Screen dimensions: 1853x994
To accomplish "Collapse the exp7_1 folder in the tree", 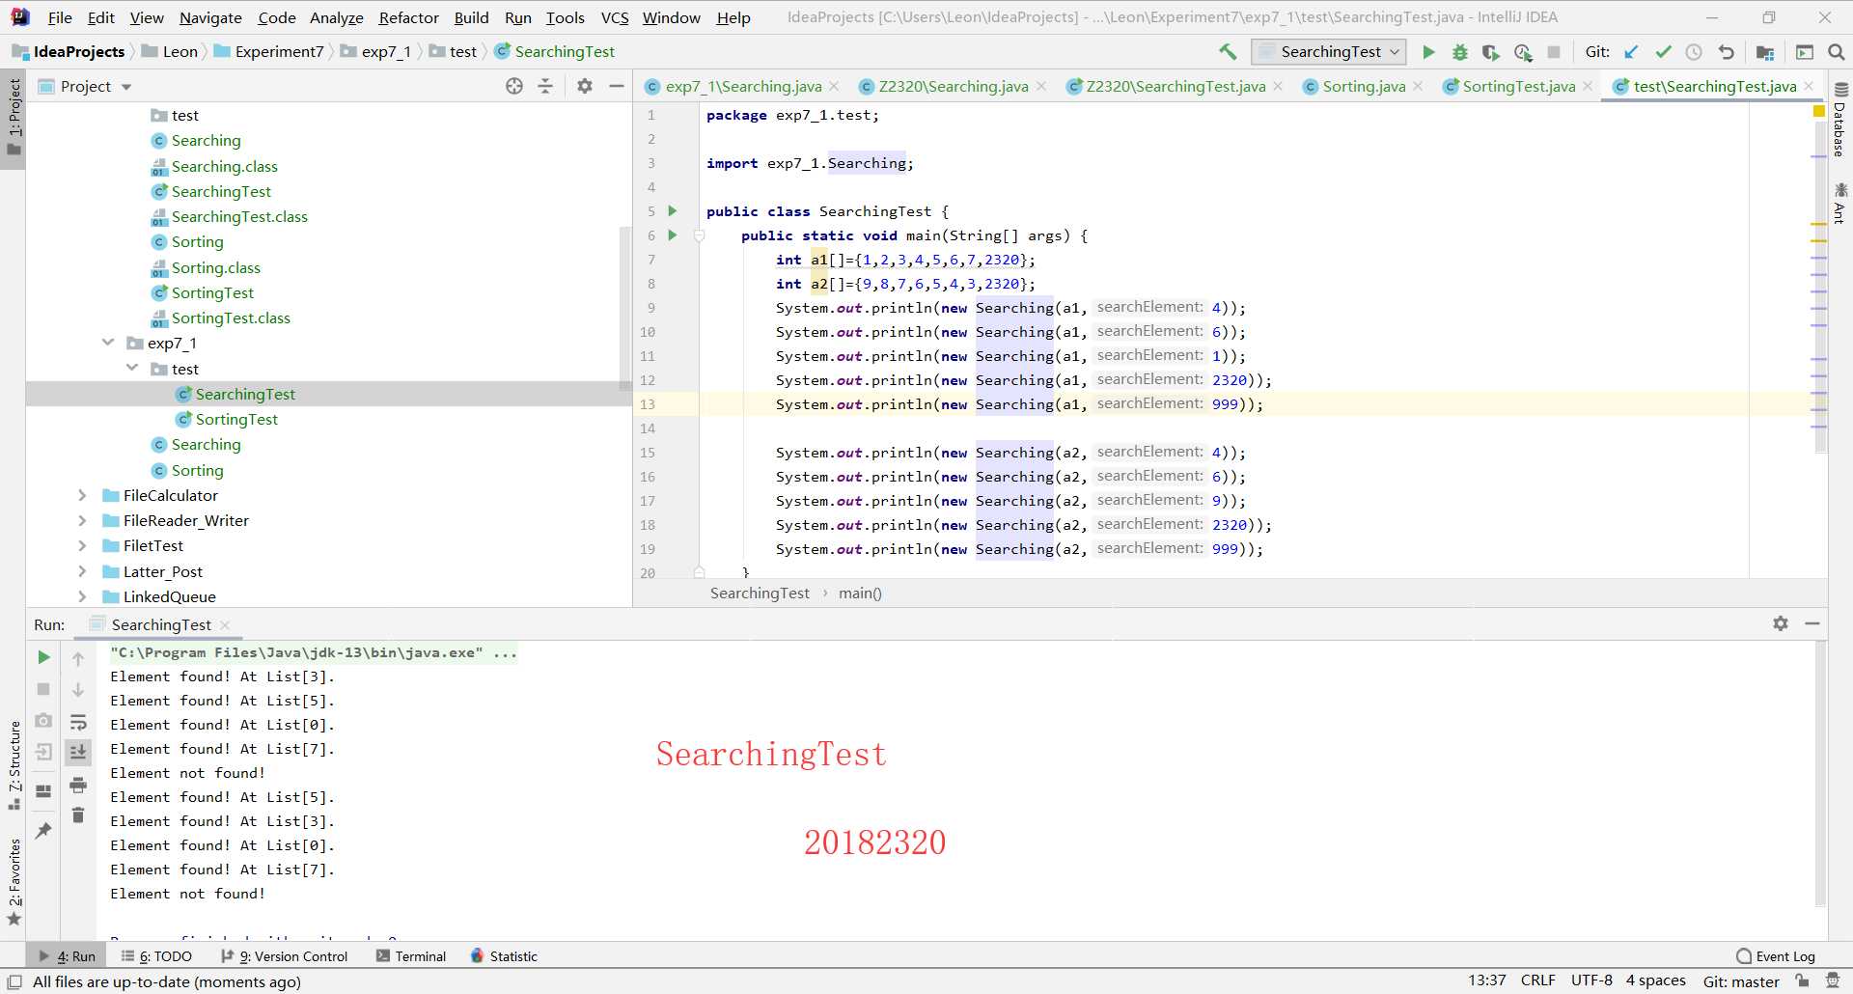I will point(108,343).
